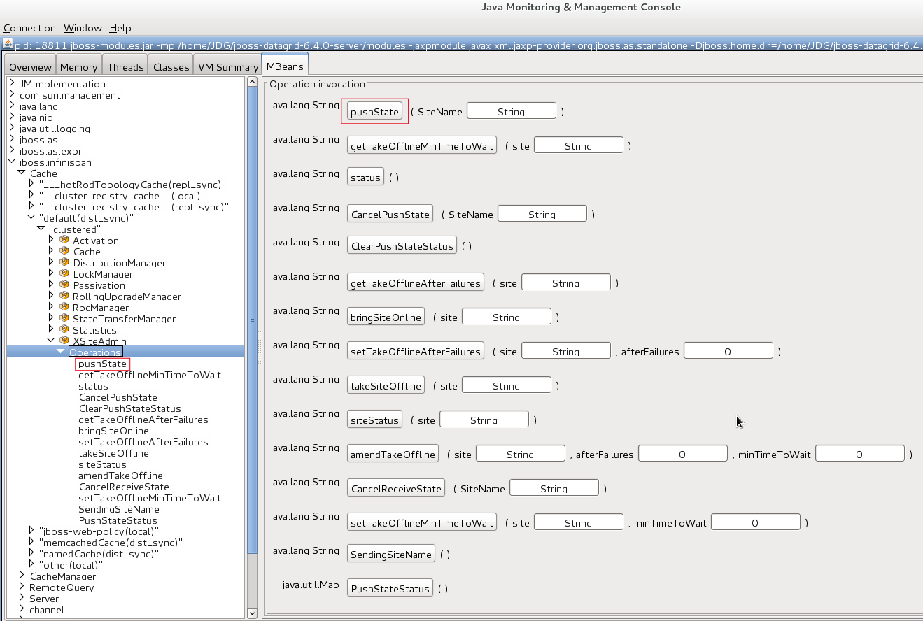Click the Passivation MBean icon
The width and height of the screenshot is (923, 621).
click(64, 285)
